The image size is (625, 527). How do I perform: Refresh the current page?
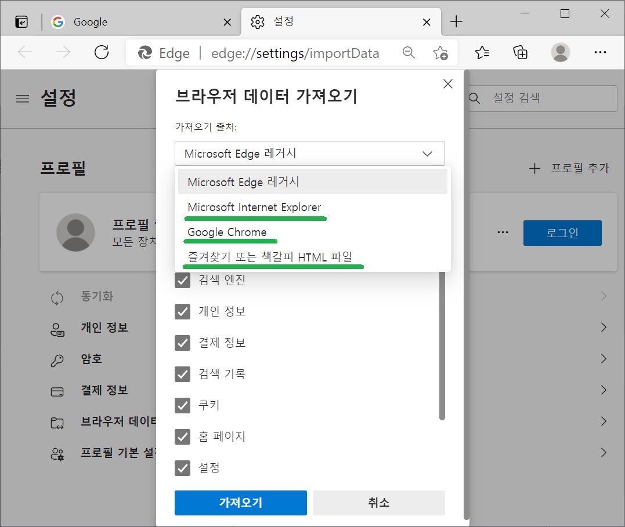coord(101,52)
